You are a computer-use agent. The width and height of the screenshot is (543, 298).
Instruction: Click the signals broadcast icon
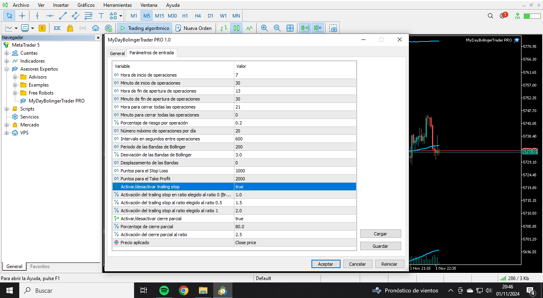[83, 28]
